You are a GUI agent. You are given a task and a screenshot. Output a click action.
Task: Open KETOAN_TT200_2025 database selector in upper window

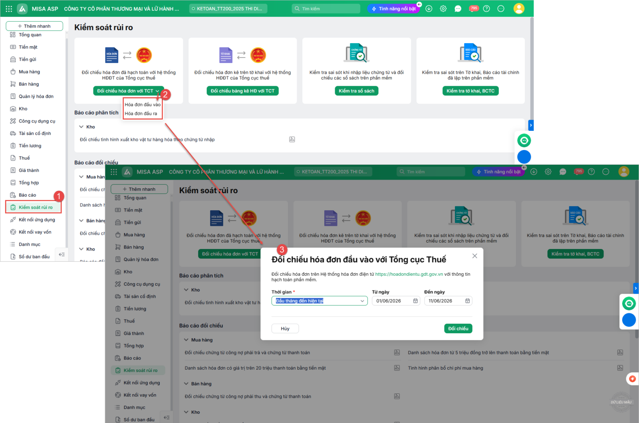click(x=228, y=8)
